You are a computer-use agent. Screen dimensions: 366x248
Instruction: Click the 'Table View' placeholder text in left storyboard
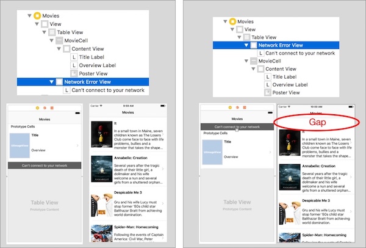tap(45, 202)
